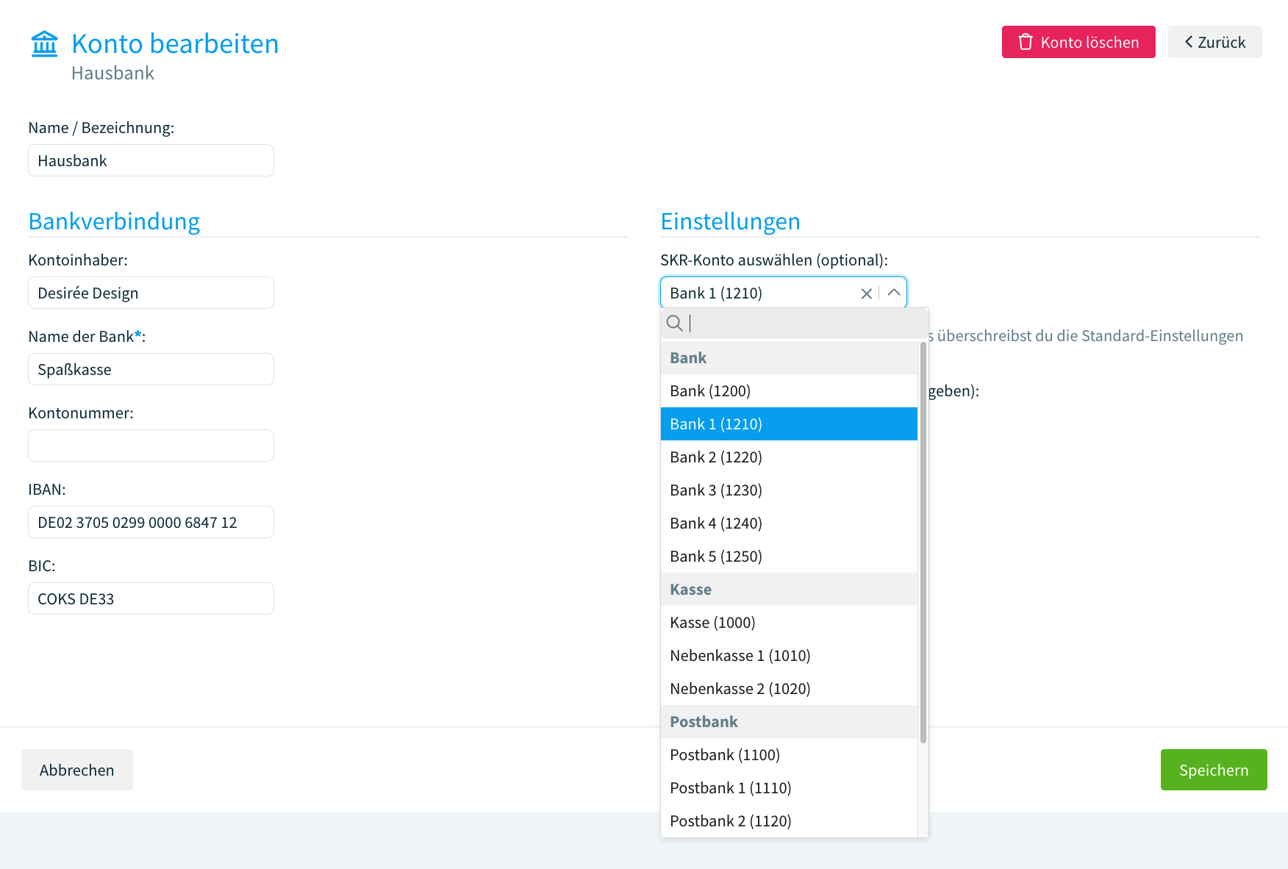
Task: Click the magnifier icon in the SKR search field
Action: [x=675, y=323]
